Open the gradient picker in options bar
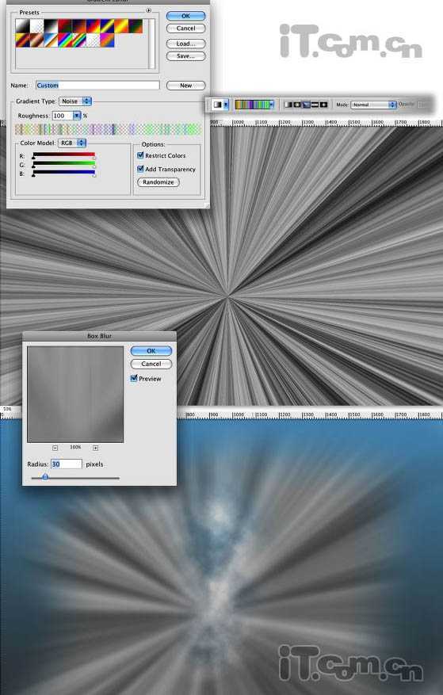The width and height of the screenshot is (443, 695). coord(271,105)
